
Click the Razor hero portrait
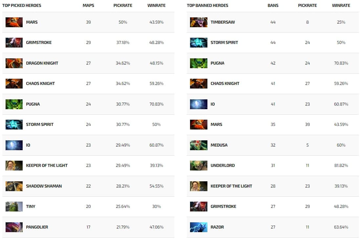click(199, 227)
